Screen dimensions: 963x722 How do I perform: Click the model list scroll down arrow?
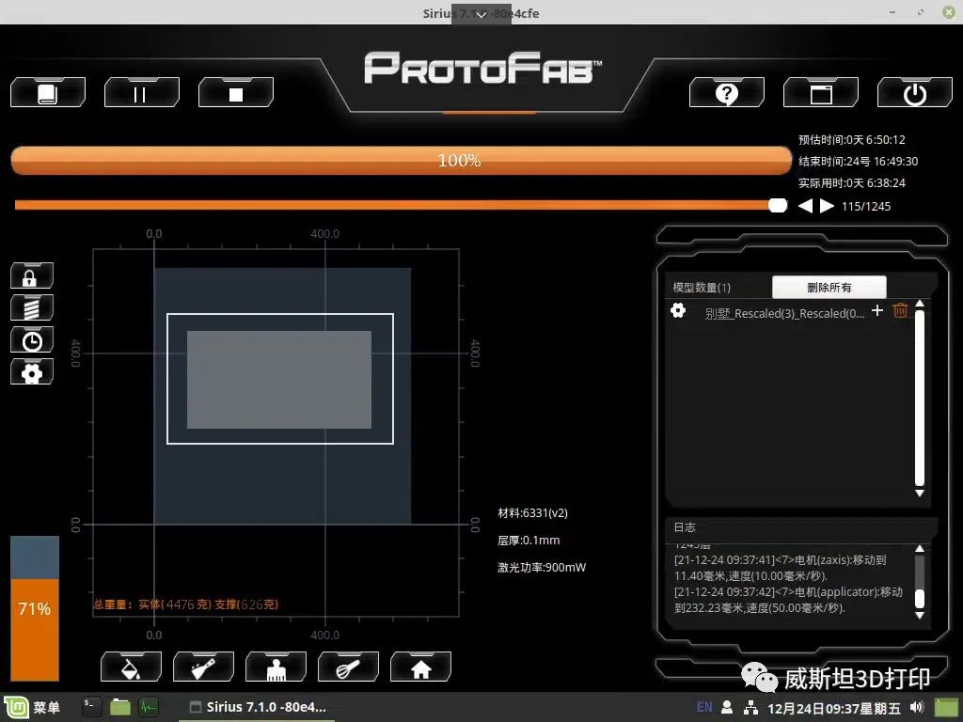coord(920,493)
